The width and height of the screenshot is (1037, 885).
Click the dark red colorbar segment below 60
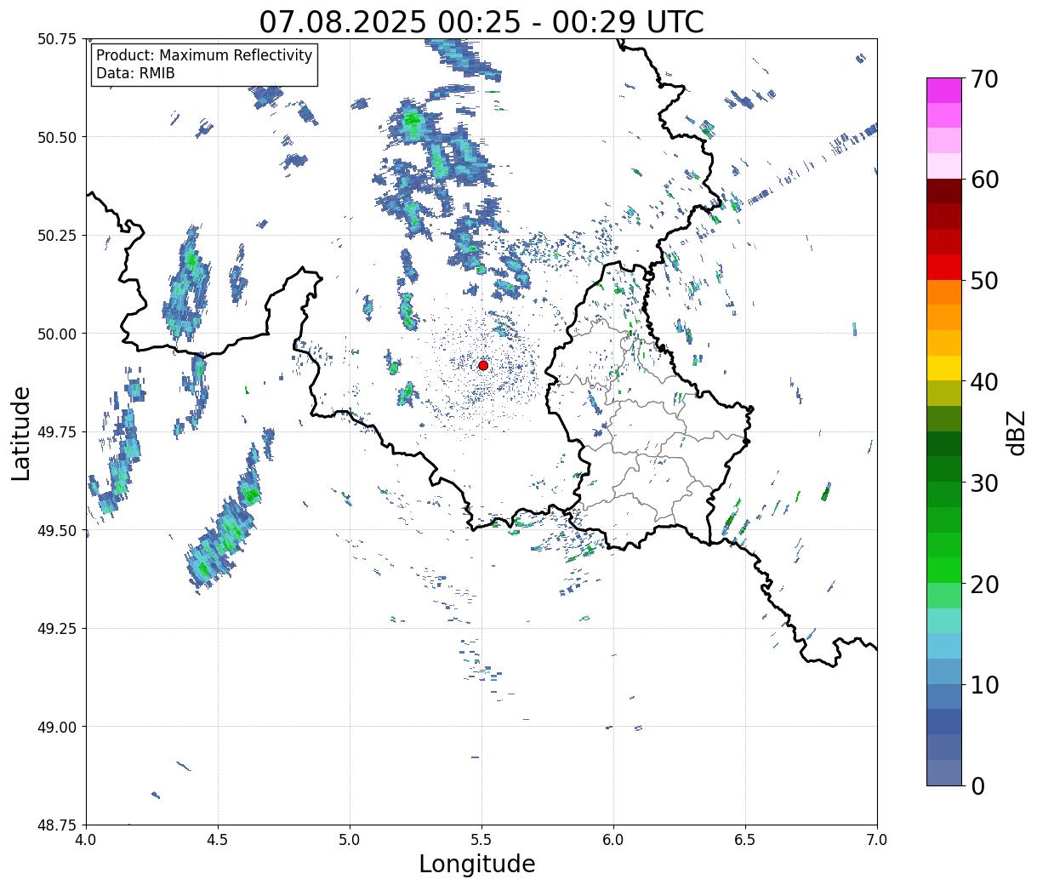click(944, 191)
